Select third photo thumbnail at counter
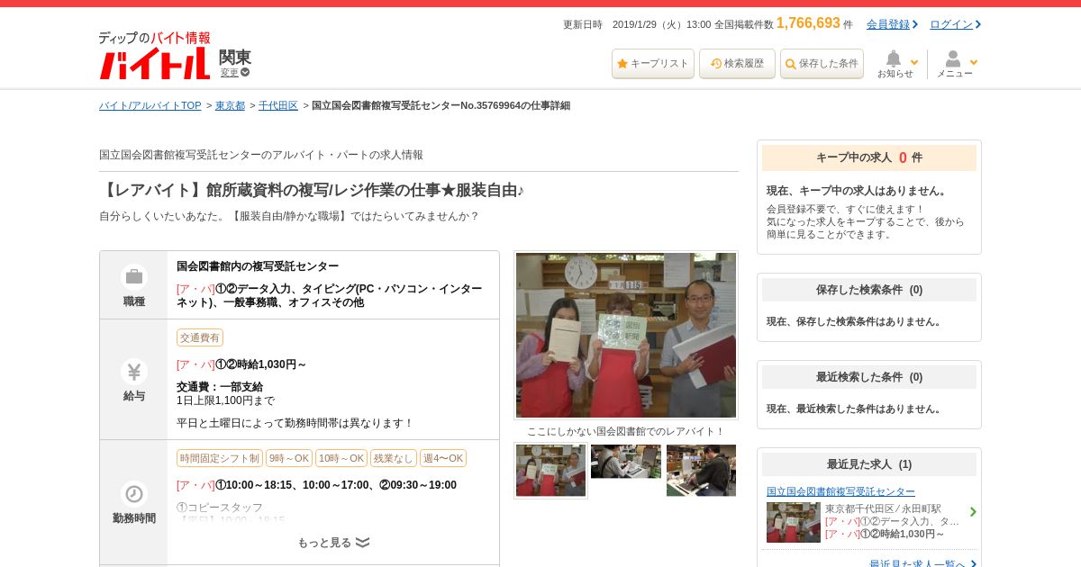 coord(701,471)
